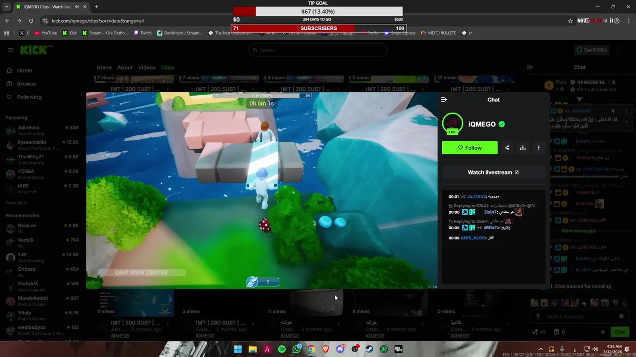This screenshot has width=636, height=357.
Task: Open iABS followed channel
Action: 42,188
